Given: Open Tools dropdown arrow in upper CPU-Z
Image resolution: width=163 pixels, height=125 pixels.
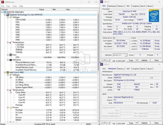Looking at the screenshot, I should pos(137,60).
